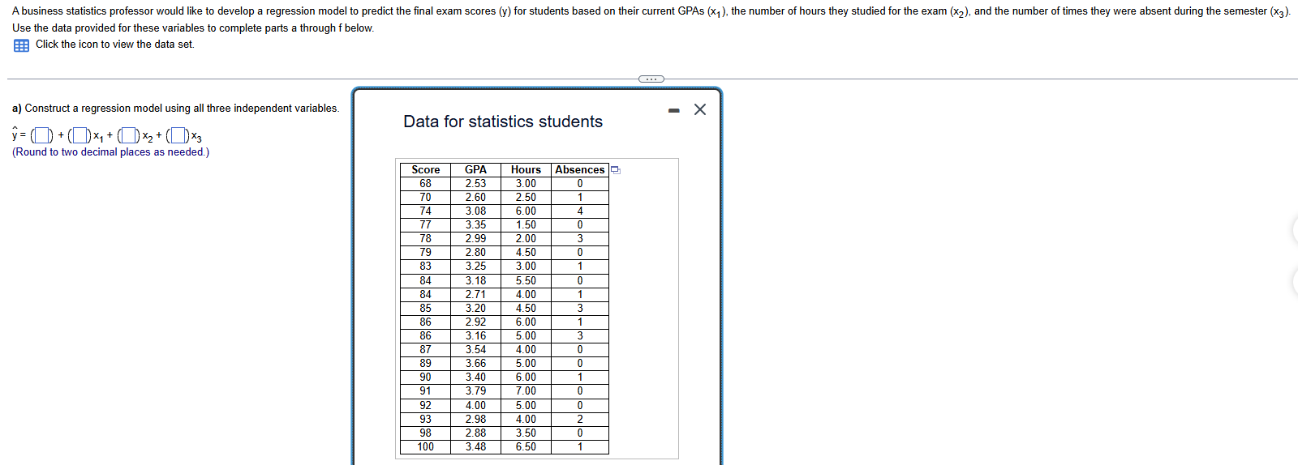
Task: Click the GPA cell with value 2.60
Action: pos(475,198)
